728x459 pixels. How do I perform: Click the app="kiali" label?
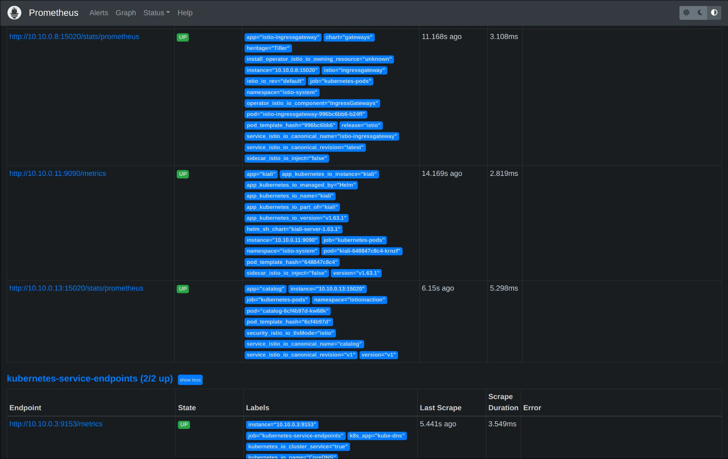[x=261, y=174]
